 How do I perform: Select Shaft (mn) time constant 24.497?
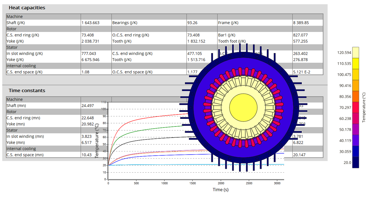pyautogui.click(x=88, y=106)
